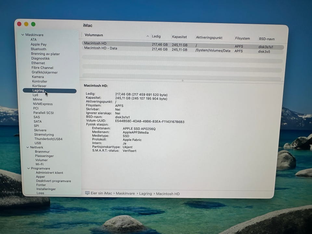Click /System/Volumes/Data mount point cell
Screen dimensions: 312x234
click(x=213, y=51)
